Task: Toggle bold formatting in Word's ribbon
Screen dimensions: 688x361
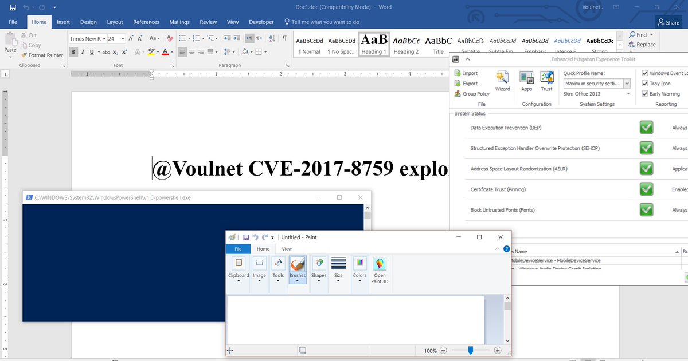Action: click(73, 51)
